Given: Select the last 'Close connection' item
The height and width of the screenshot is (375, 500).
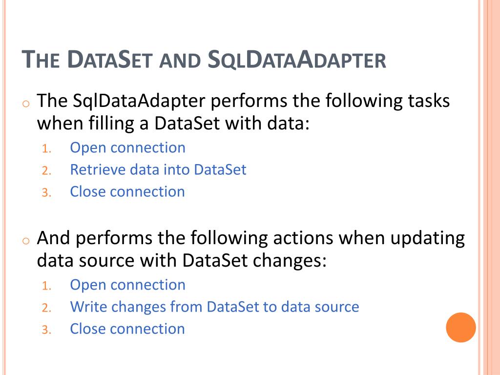Looking at the screenshot, I should coord(127,329).
